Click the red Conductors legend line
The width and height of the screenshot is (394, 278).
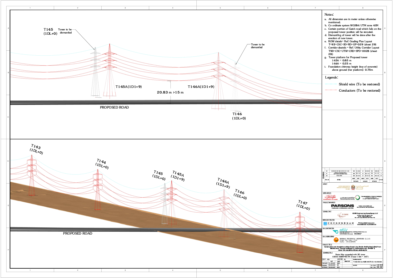click(x=331, y=90)
